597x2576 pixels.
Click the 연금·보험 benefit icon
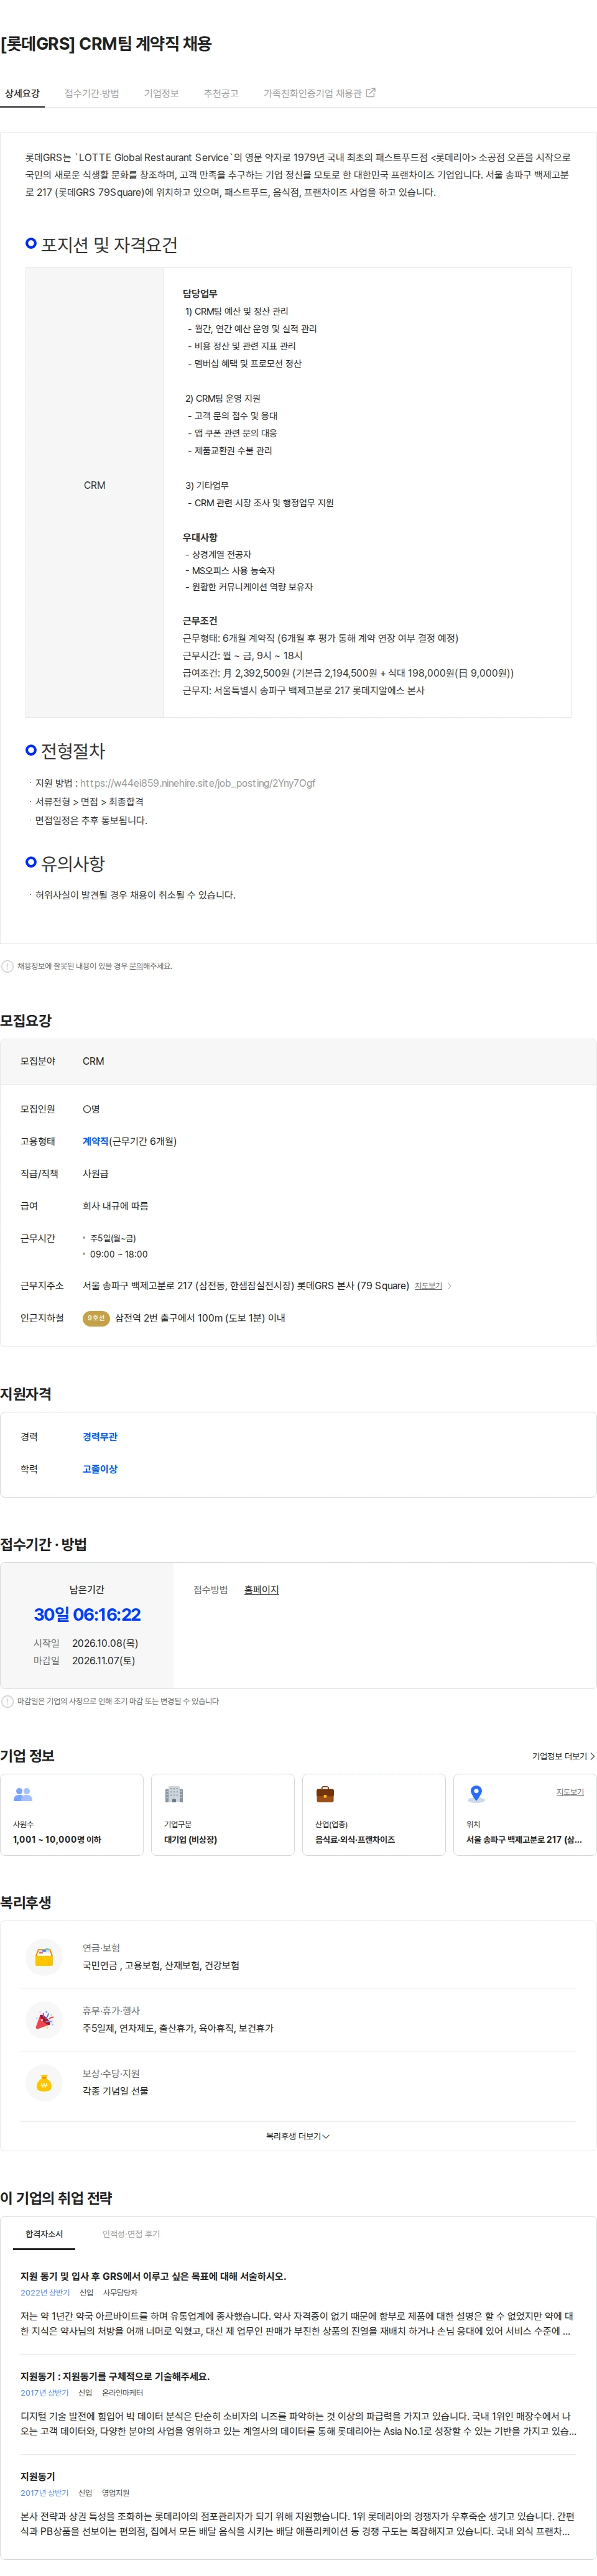44,1957
